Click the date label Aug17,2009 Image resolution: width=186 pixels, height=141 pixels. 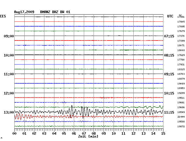click(24, 12)
